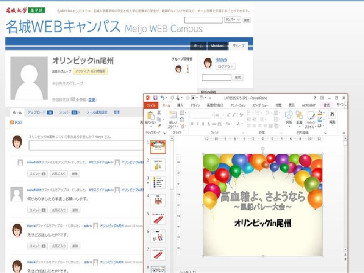Click the RSS feed icon on group page
The height and width of the screenshot is (273, 364).
12,122
